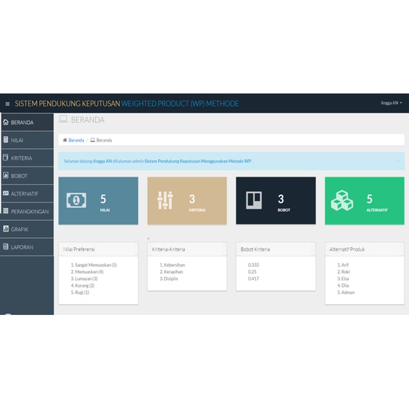
Task: Click the Nilai sidebar icon
Action: point(6,140)
